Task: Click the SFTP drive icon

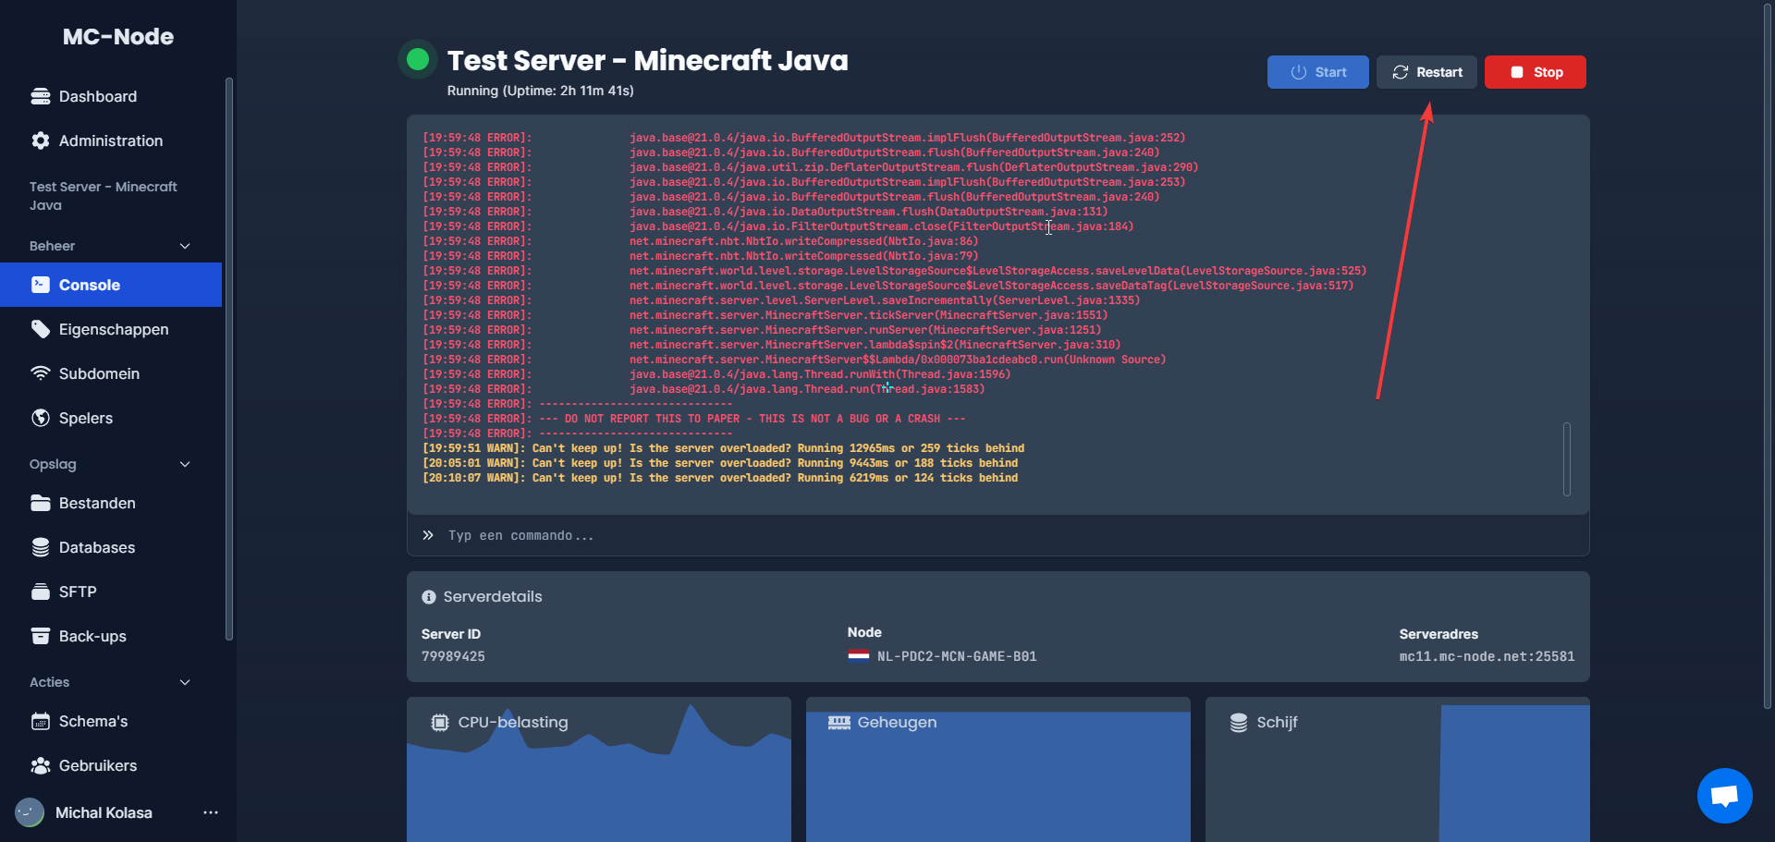Action: (41, 592)
